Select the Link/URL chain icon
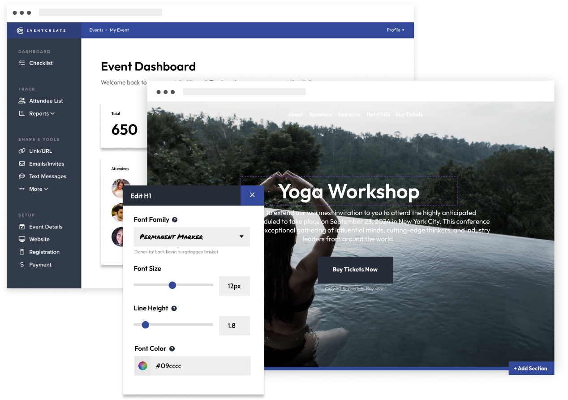The width and height of the screenshot is (568, 400). pos(22,151)
